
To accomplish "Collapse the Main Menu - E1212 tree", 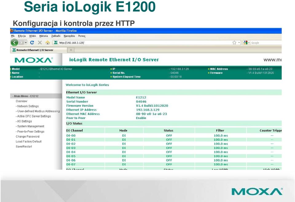I will click(x=26, y=96).
